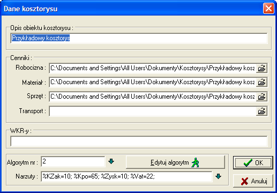Click the Edytuj algorytm button

175,162
